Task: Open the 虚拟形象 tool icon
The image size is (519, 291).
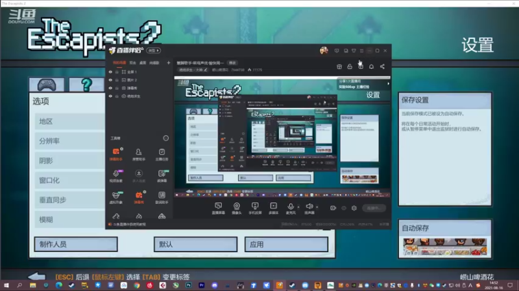Action: [116, 197]
